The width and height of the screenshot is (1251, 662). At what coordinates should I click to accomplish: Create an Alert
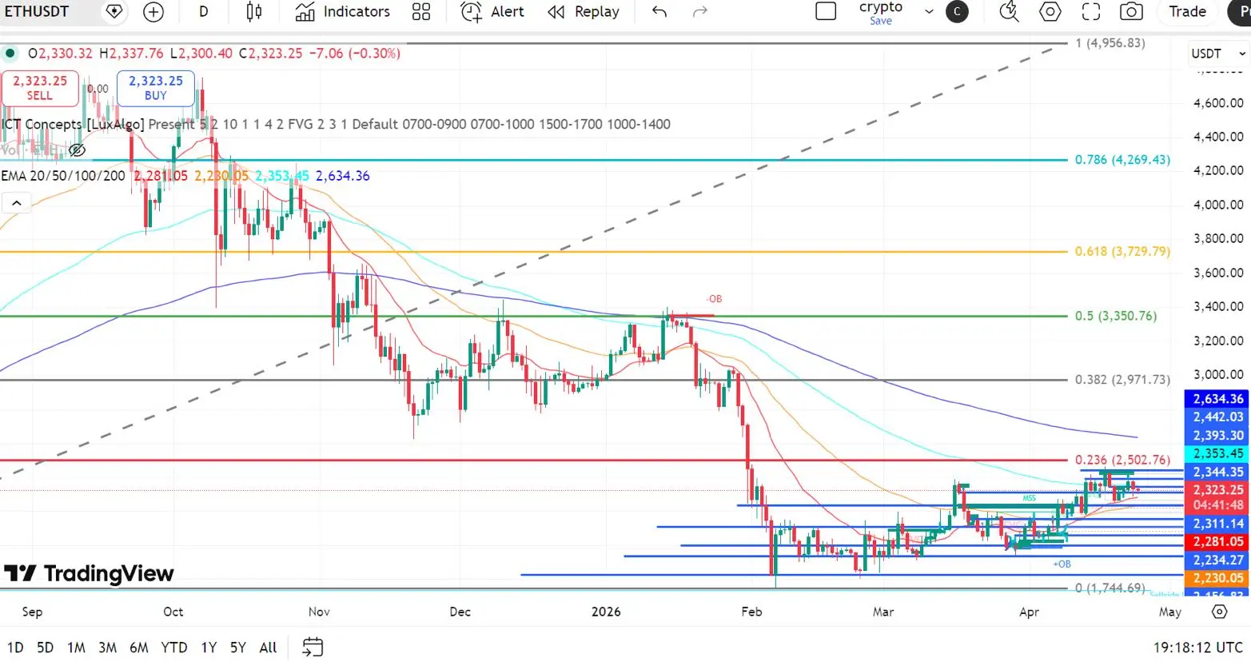[x=492, y=12]
